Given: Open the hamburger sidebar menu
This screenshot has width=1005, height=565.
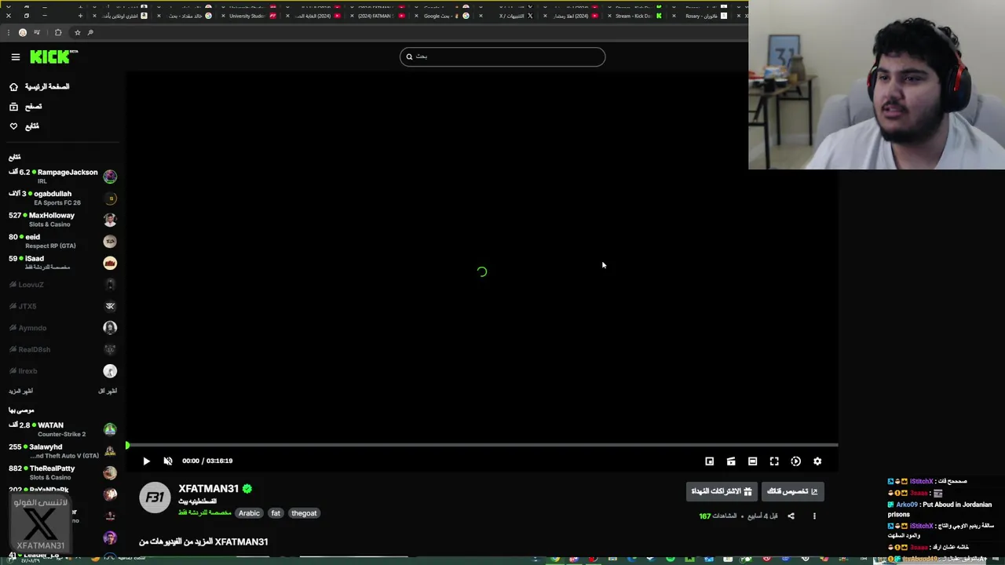Looking at the screenshot, I should 15,56.
